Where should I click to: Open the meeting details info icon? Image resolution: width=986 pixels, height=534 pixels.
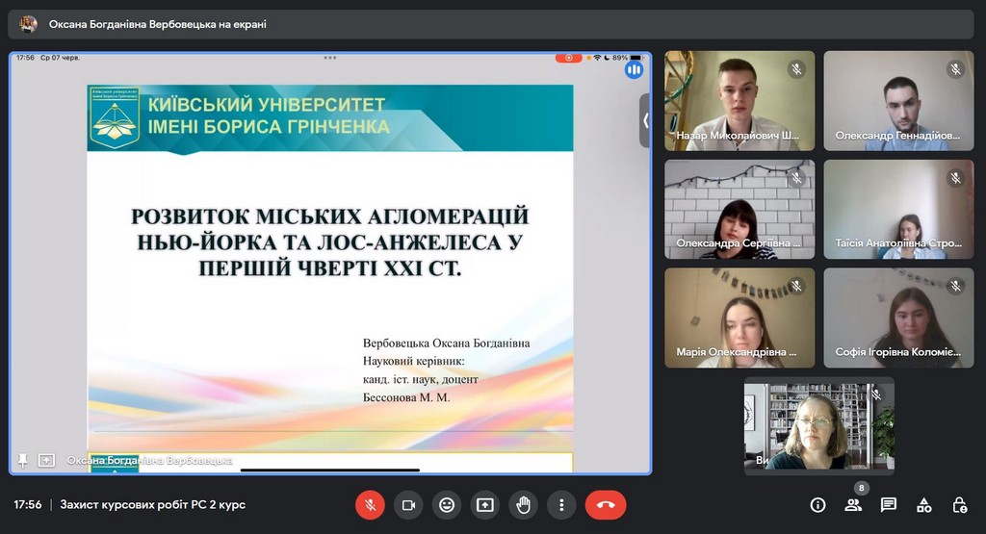tap(817, 504)
